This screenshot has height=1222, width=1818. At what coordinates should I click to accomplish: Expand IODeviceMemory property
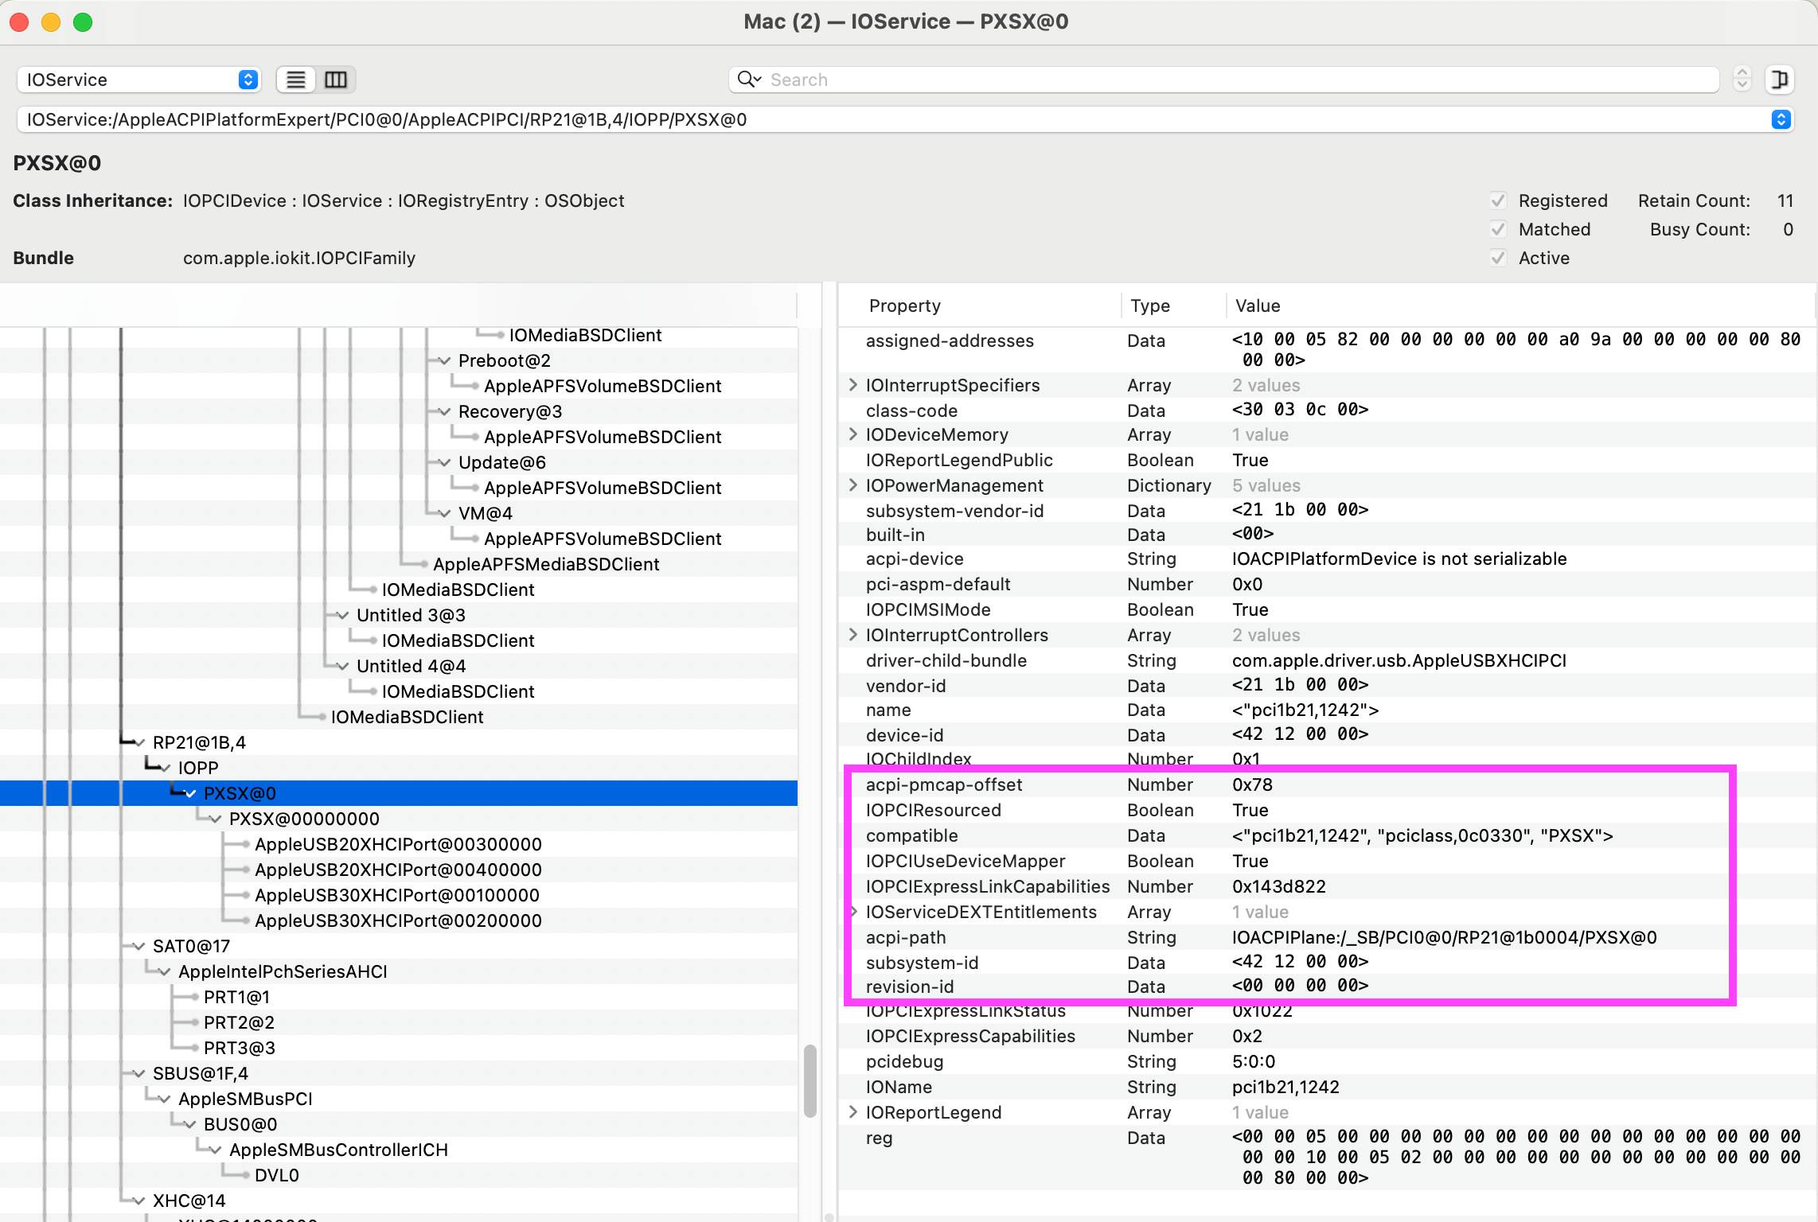coord(852,434)
